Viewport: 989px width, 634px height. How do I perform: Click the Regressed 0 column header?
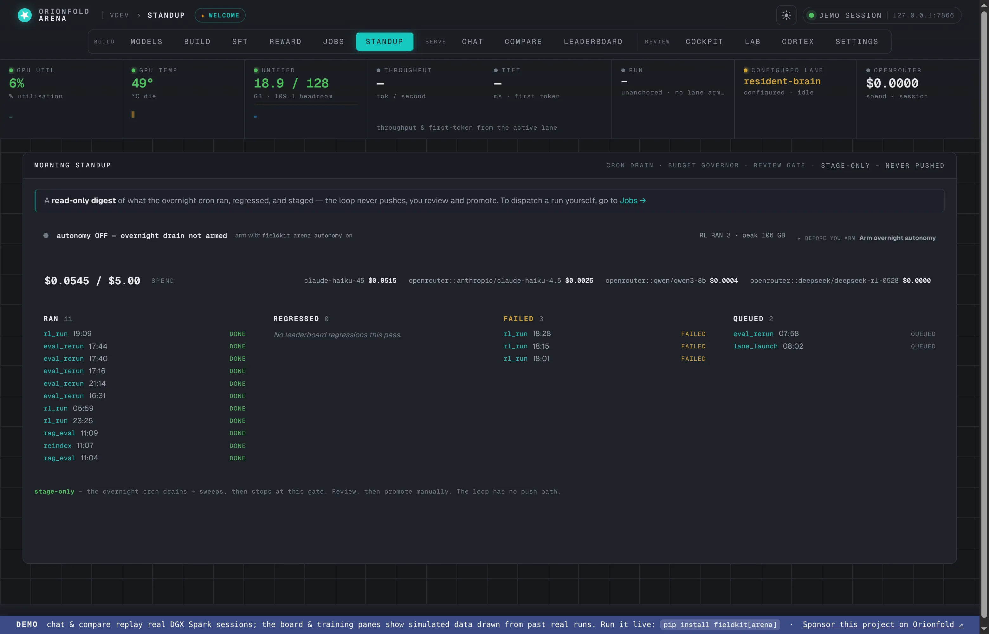pyautogui.click(x=301, y=319)
